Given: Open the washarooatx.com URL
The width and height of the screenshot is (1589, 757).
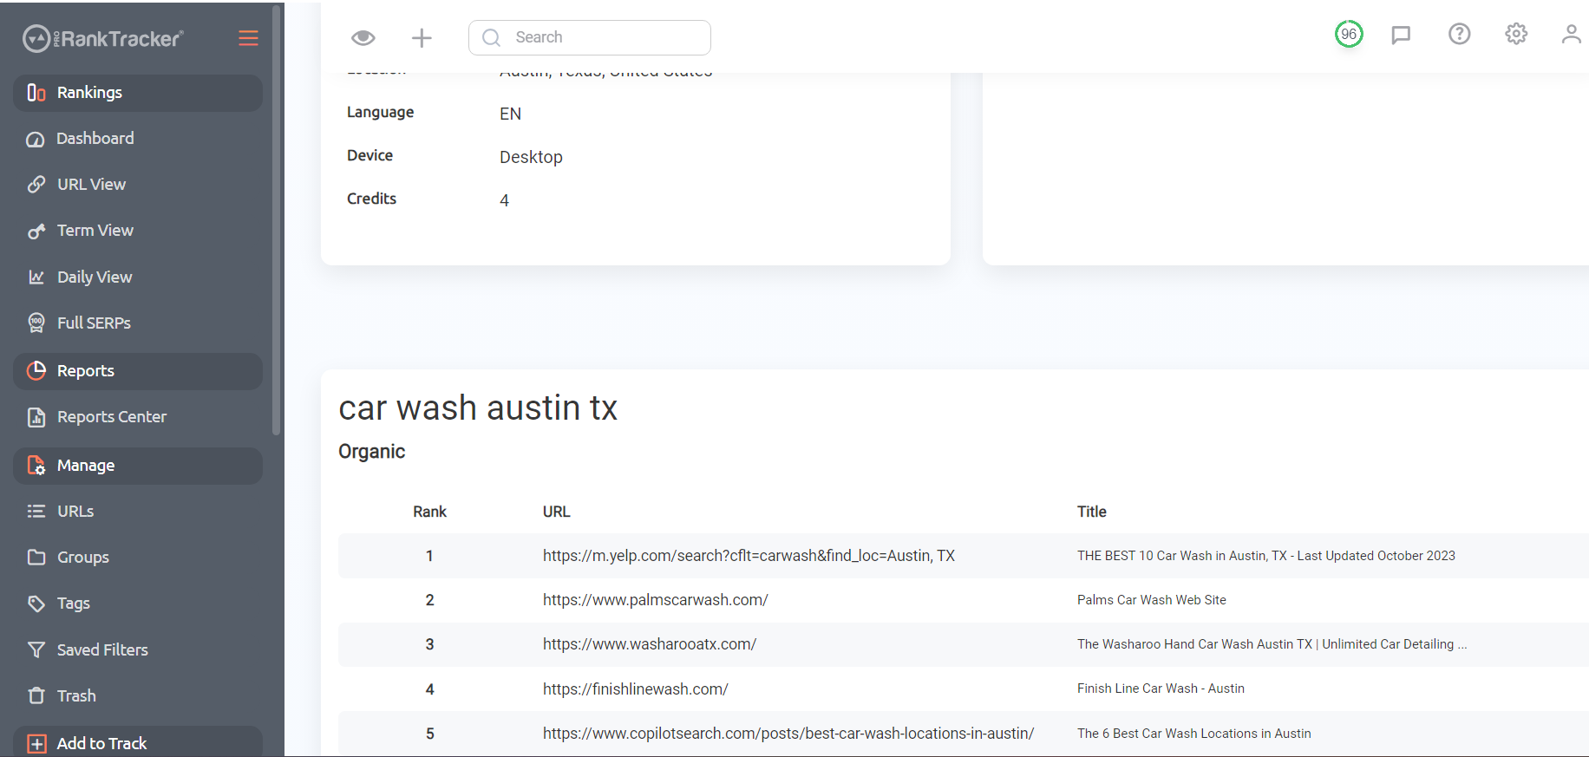Looking at the screenshot, I should (650, 644).
